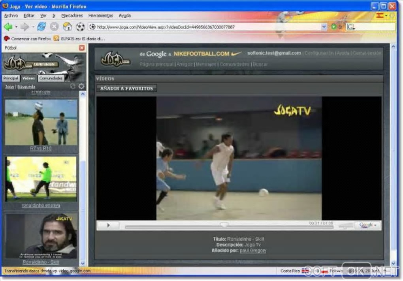Open the Amigos page link
This screenshot has height=281, width=403.
point(184,64)
